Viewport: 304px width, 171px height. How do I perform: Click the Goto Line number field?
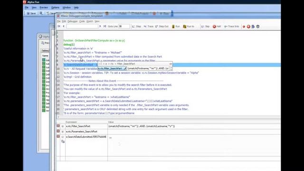[x=124, y=27]
